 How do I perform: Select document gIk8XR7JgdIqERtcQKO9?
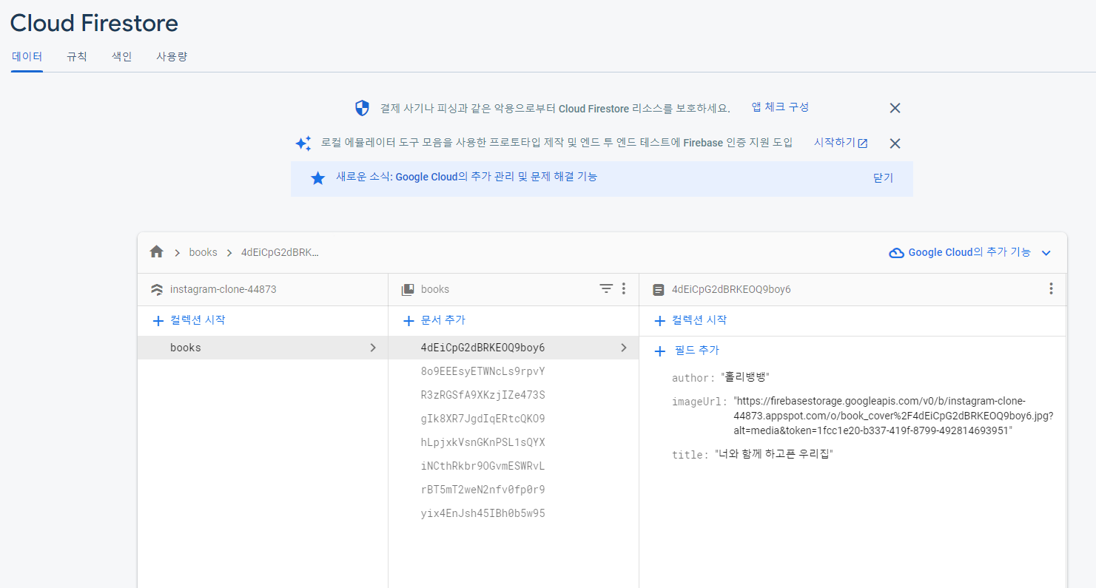click(x=514, y=419)
